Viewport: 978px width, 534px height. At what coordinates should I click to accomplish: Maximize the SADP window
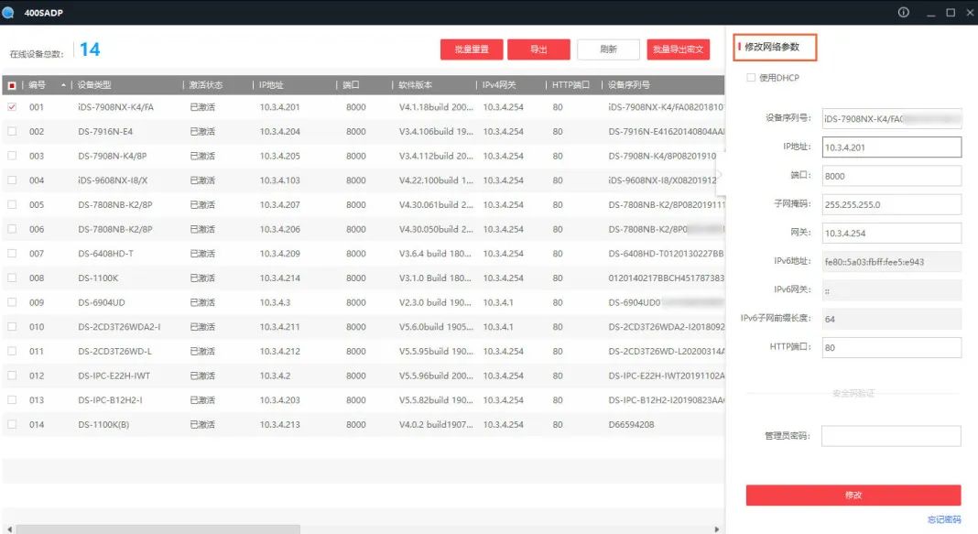(951, 13)
